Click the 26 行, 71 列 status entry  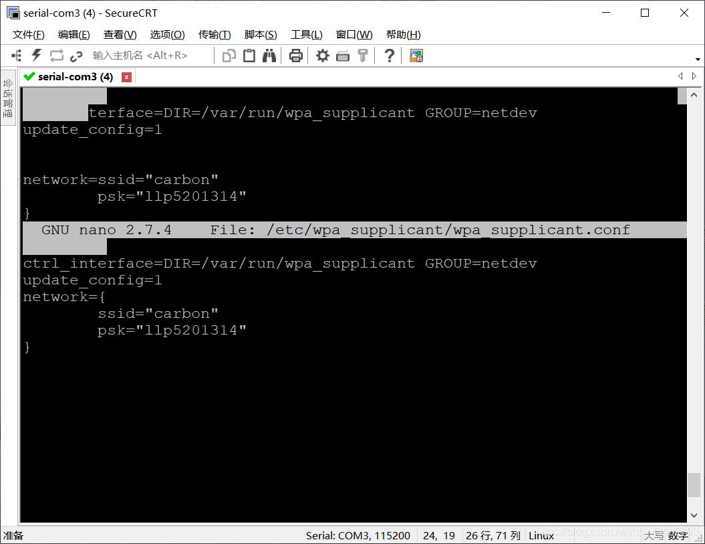(492, 535)
